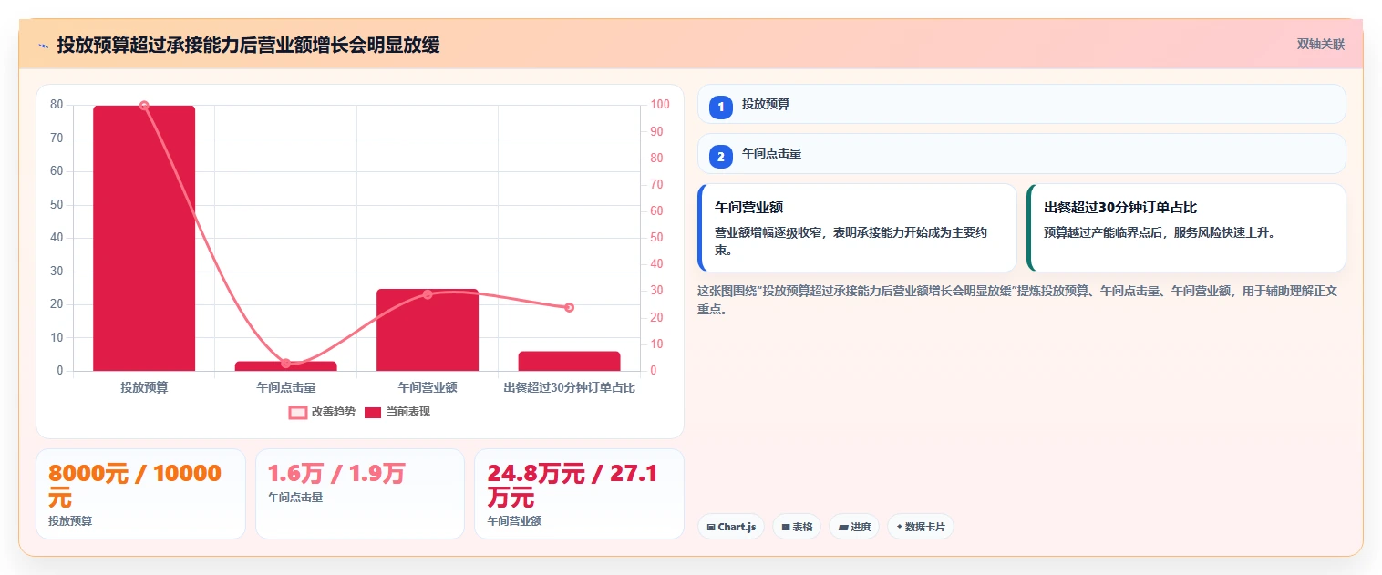Image resolution: width=1382 pixels, height=575 pixels.
Task: Open the Chart.js tag pill
Action: (731, 527)
